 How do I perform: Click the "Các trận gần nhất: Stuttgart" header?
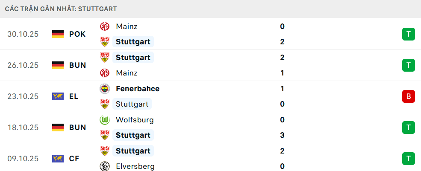click(61, 9)
